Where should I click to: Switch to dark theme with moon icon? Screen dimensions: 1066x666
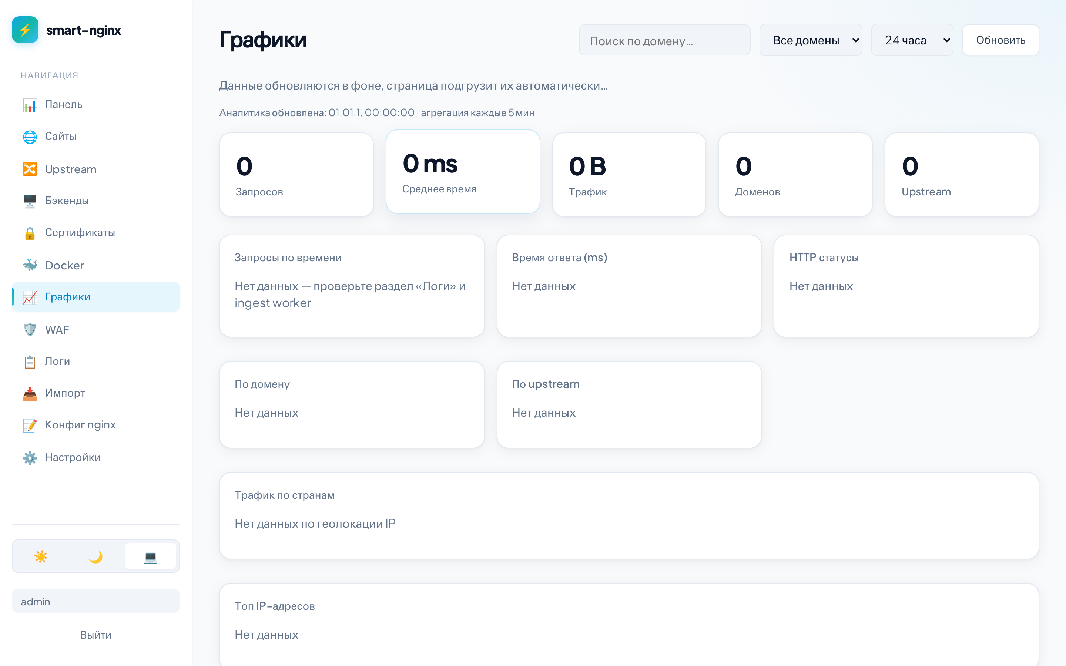coord(95,556)
